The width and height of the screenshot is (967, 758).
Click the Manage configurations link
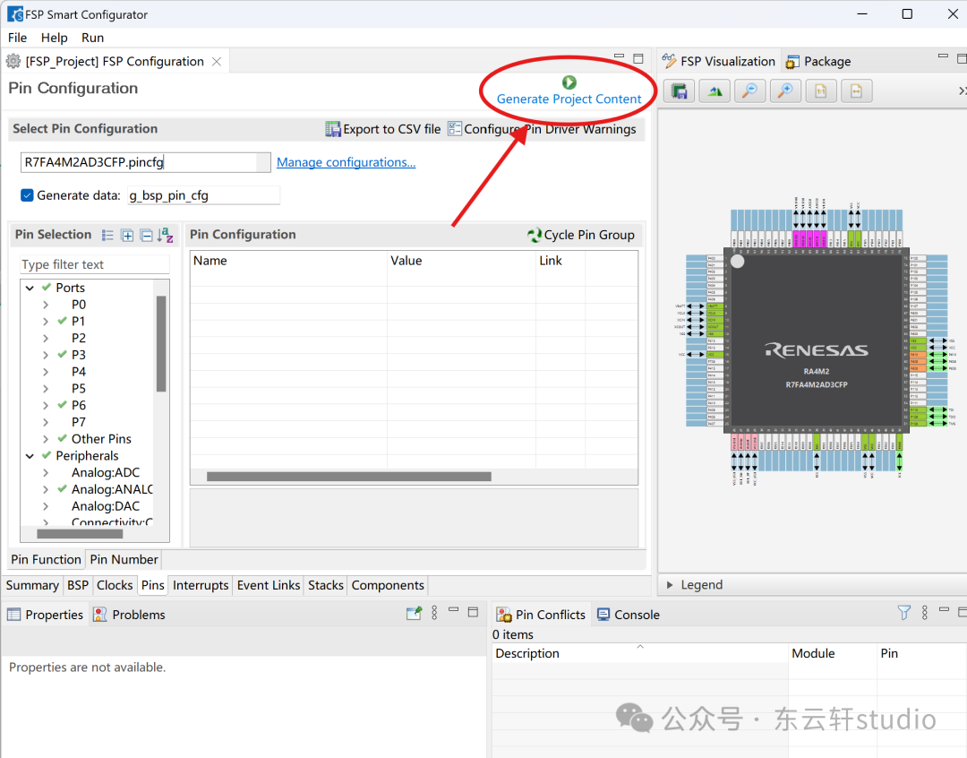[346, 162]
